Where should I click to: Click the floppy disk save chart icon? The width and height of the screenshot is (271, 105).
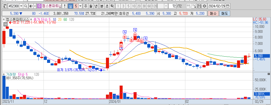pyautogui.click(x=199, y=6)
